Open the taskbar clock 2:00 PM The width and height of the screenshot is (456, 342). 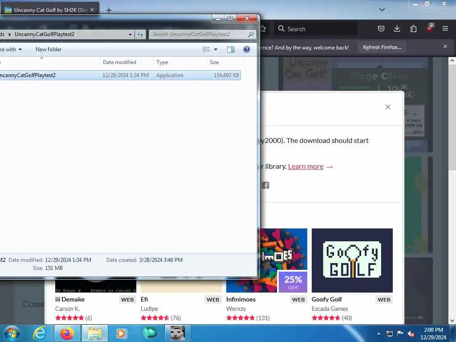click(x=433, y=333)
